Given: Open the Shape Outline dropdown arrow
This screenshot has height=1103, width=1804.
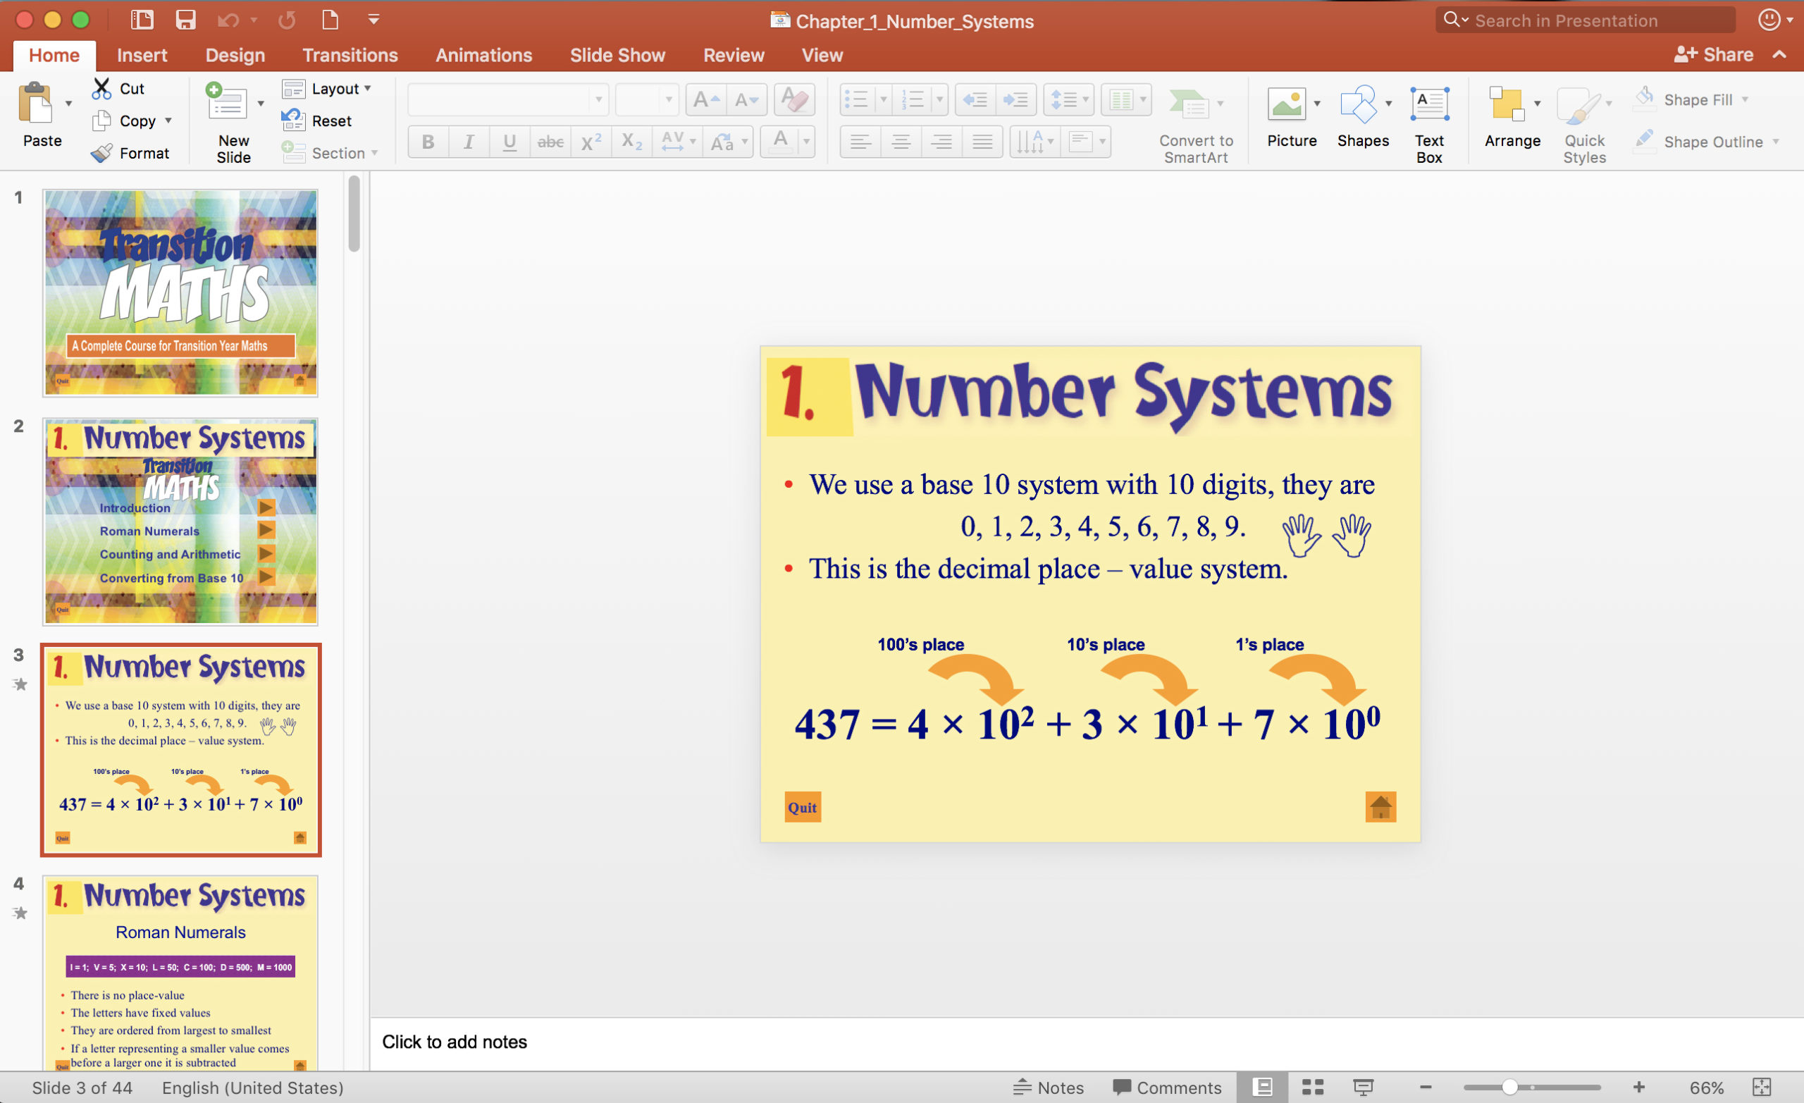Looking at the screenshot, I should [1777, 142].
